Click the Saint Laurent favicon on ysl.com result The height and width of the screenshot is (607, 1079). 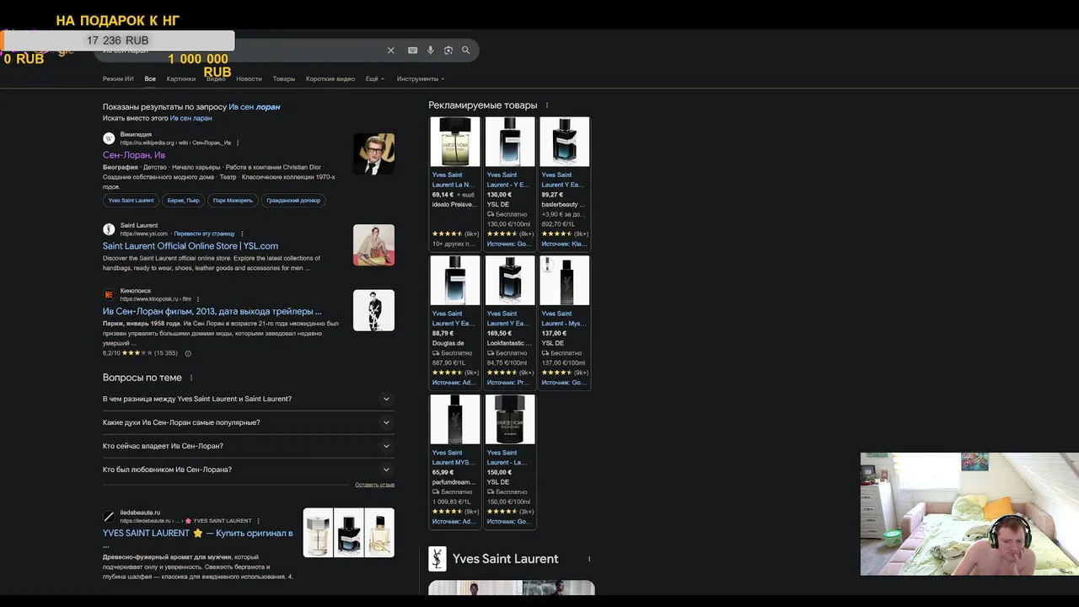pos(109,229)
